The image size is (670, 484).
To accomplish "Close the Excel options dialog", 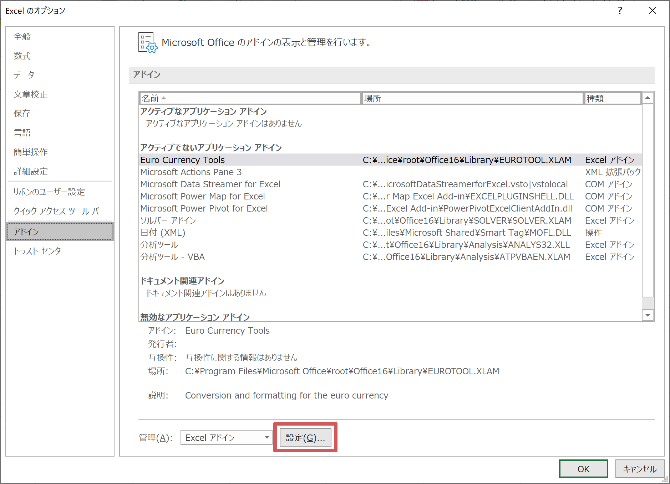I will (652, 11).
